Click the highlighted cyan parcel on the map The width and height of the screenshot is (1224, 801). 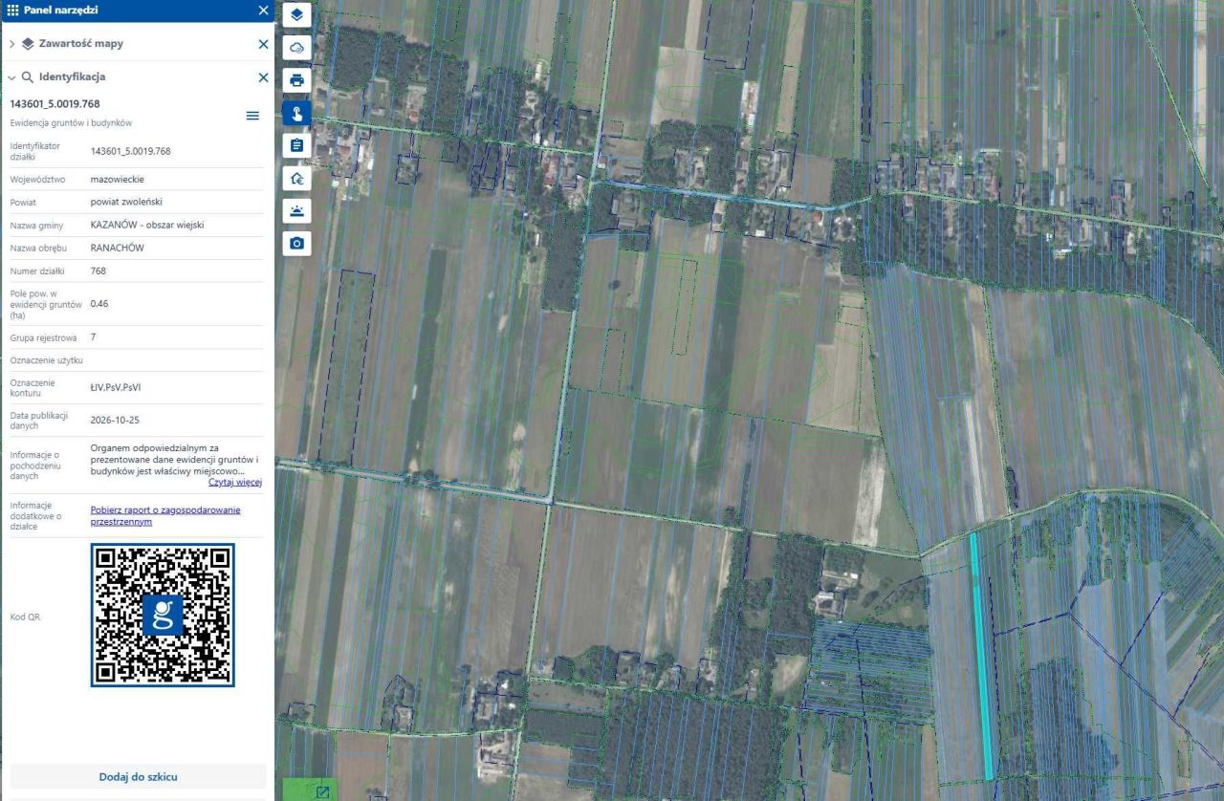tap(982, 657)
